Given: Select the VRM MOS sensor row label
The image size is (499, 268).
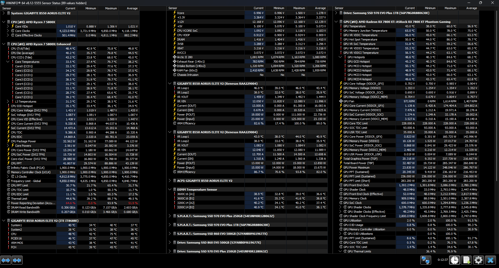Looking at the screenshot, I should click(x=17, y=243).
